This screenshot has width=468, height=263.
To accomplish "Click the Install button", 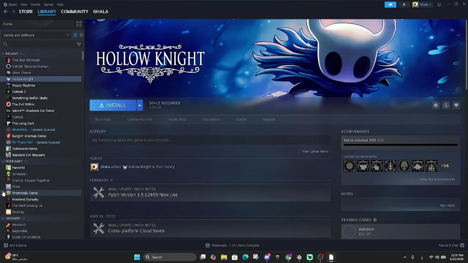I will coord(113,105).
